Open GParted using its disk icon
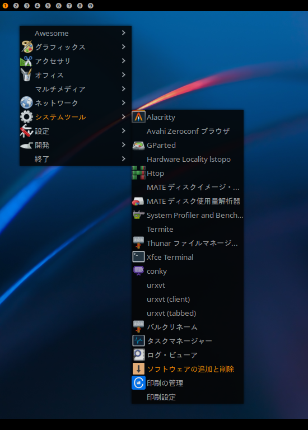308x430 pixels. coord(138,146)
